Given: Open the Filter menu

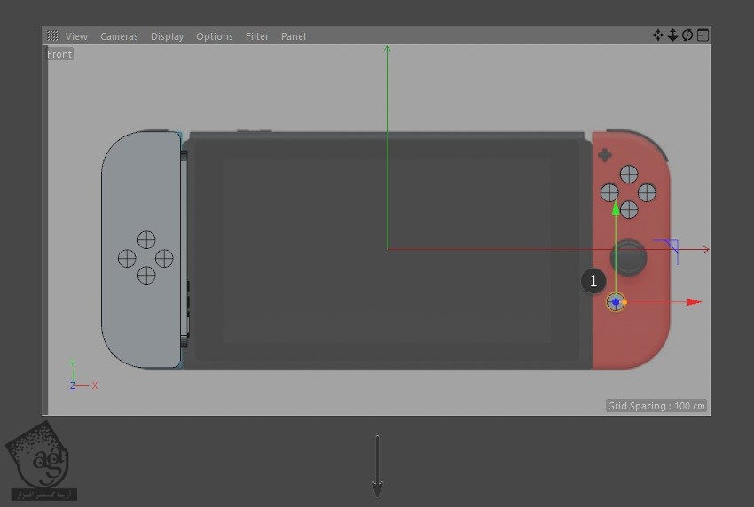Looking at the screenshot, I should tap(257, 36).
